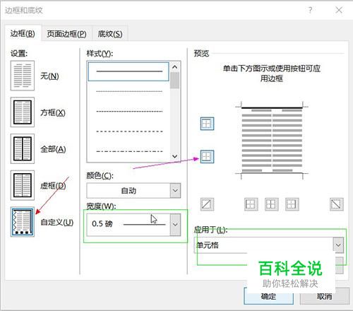
Task: Click the 方框(X) label text
Action: point(53,112)
